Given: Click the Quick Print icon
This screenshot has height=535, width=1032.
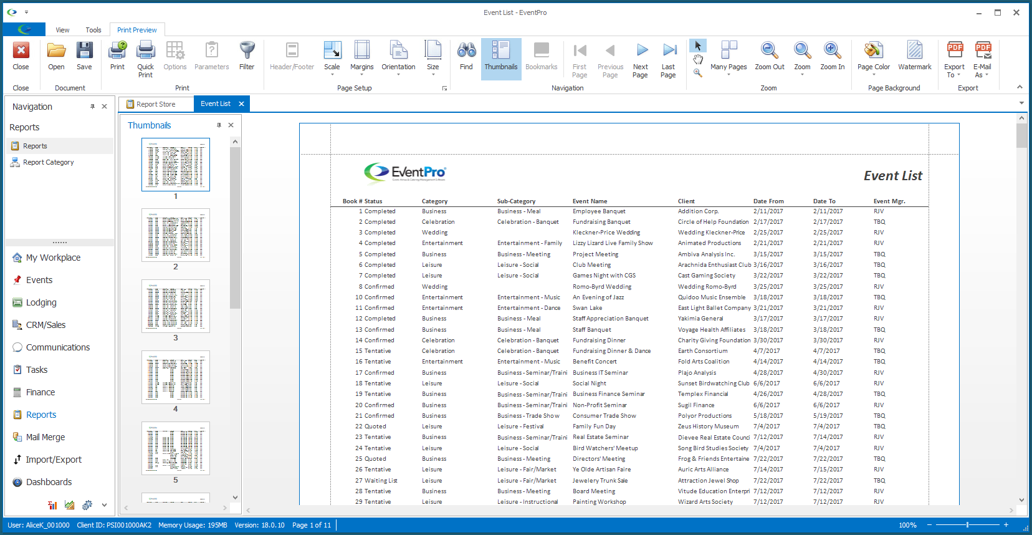Looking at the screenshot, I should 145,59.
